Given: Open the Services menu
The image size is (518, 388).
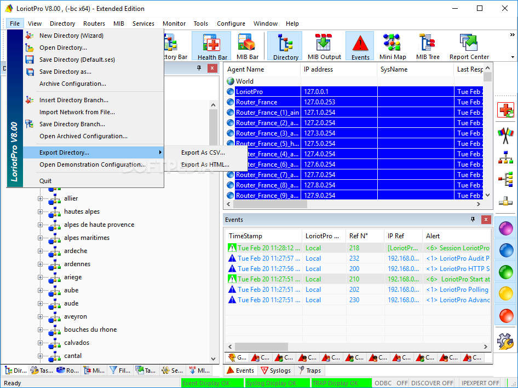Looking at the screenshot, I should 143,23.
